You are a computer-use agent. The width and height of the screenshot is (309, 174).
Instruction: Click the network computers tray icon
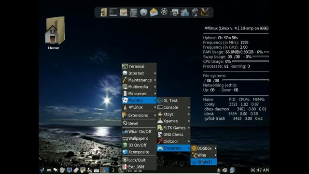[x=232, y=170]
